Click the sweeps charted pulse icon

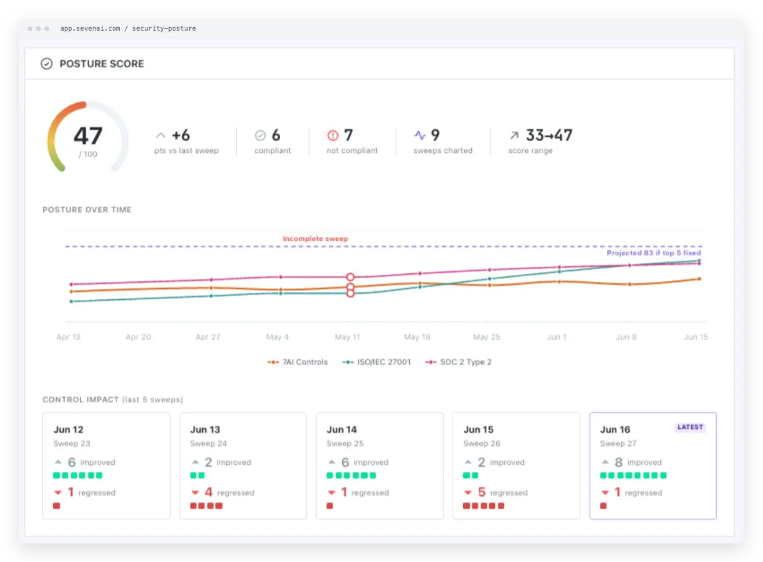420,135
